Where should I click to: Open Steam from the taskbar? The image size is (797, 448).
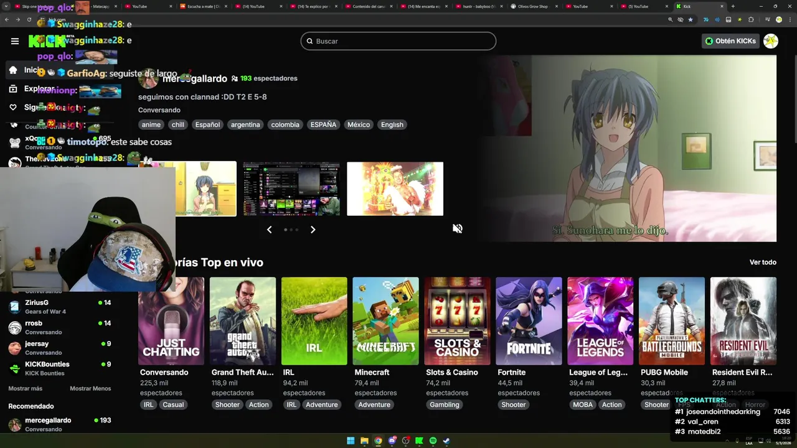pyautogui.click(x=446, y=441)
